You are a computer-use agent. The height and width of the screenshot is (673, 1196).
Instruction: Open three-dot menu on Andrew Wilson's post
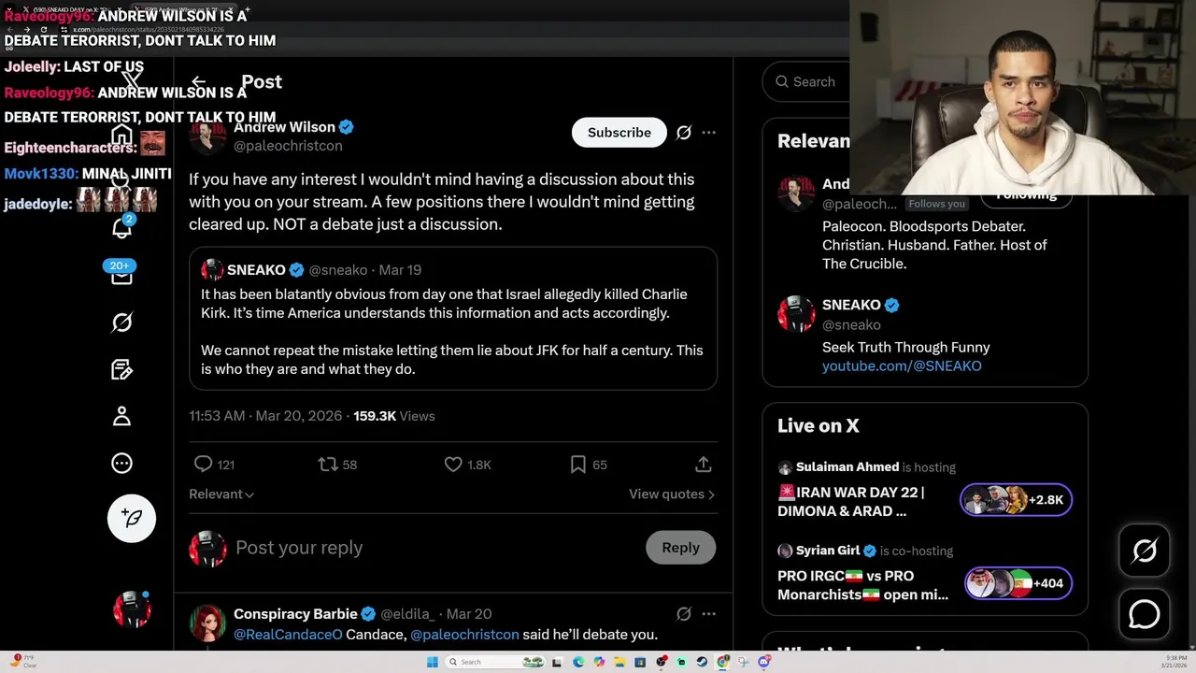click(709, 133)
